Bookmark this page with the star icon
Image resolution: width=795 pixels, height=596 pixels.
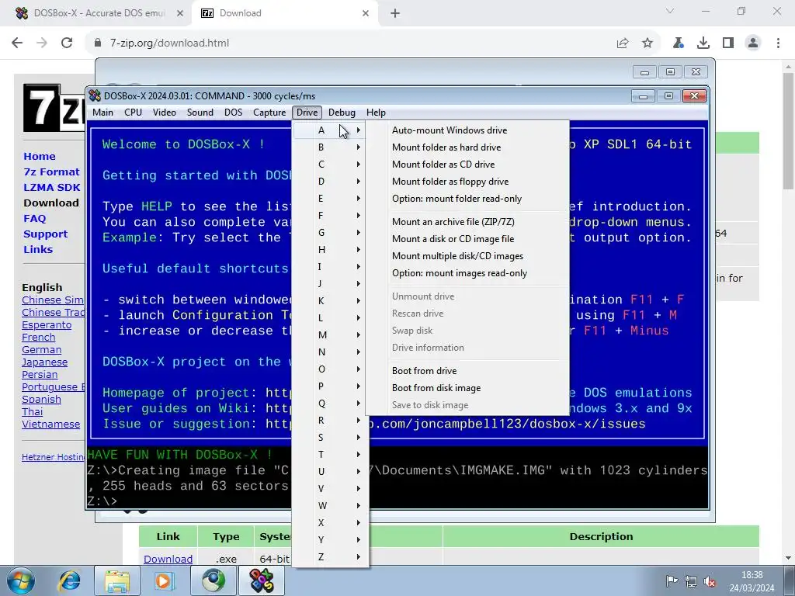[x=647, y=43]
